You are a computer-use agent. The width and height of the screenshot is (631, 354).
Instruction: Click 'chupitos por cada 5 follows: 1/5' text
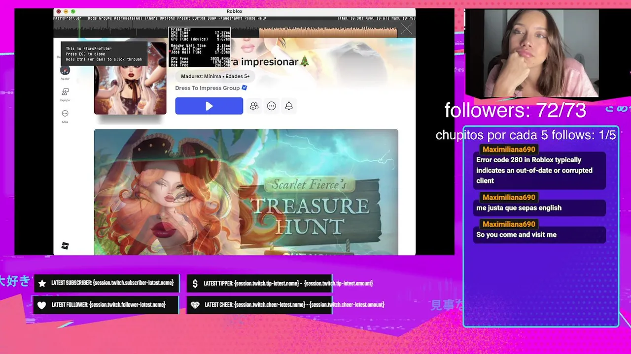(526, 135)
